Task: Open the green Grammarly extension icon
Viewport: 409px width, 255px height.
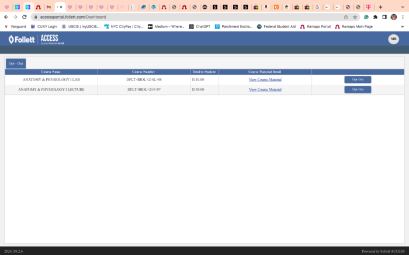Action: [x=366, y=17]
